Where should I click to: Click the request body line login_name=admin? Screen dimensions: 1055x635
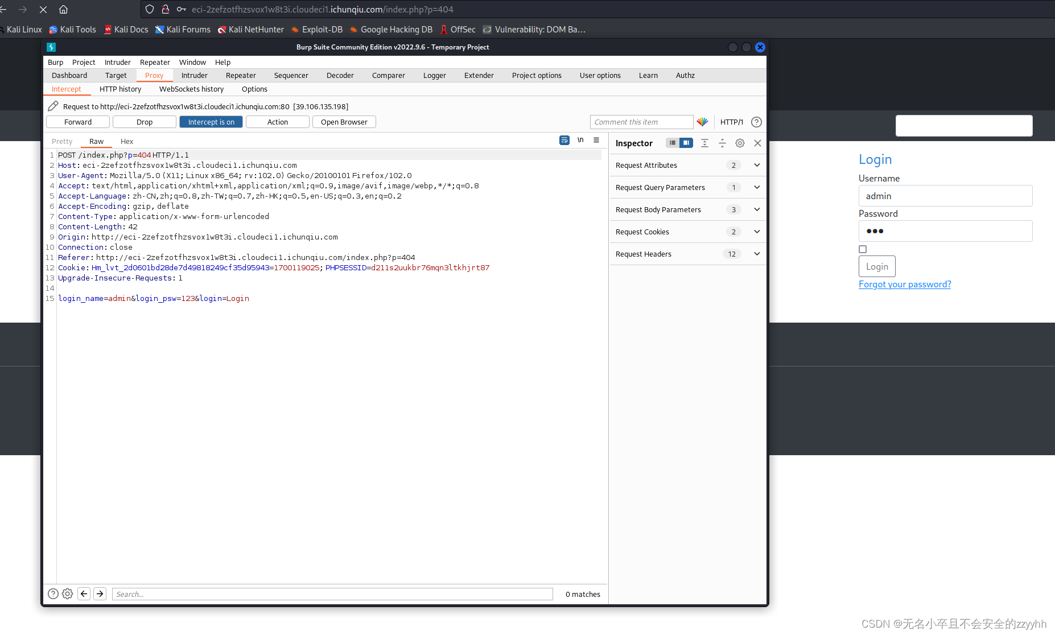tap(153, 298)
